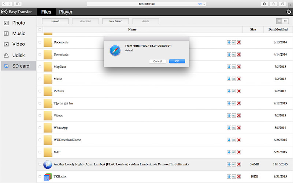The height and width of the screenshot is (183, 293).
Task: Download the Music folder via arrow icon
Action: (x=229, y=79)
